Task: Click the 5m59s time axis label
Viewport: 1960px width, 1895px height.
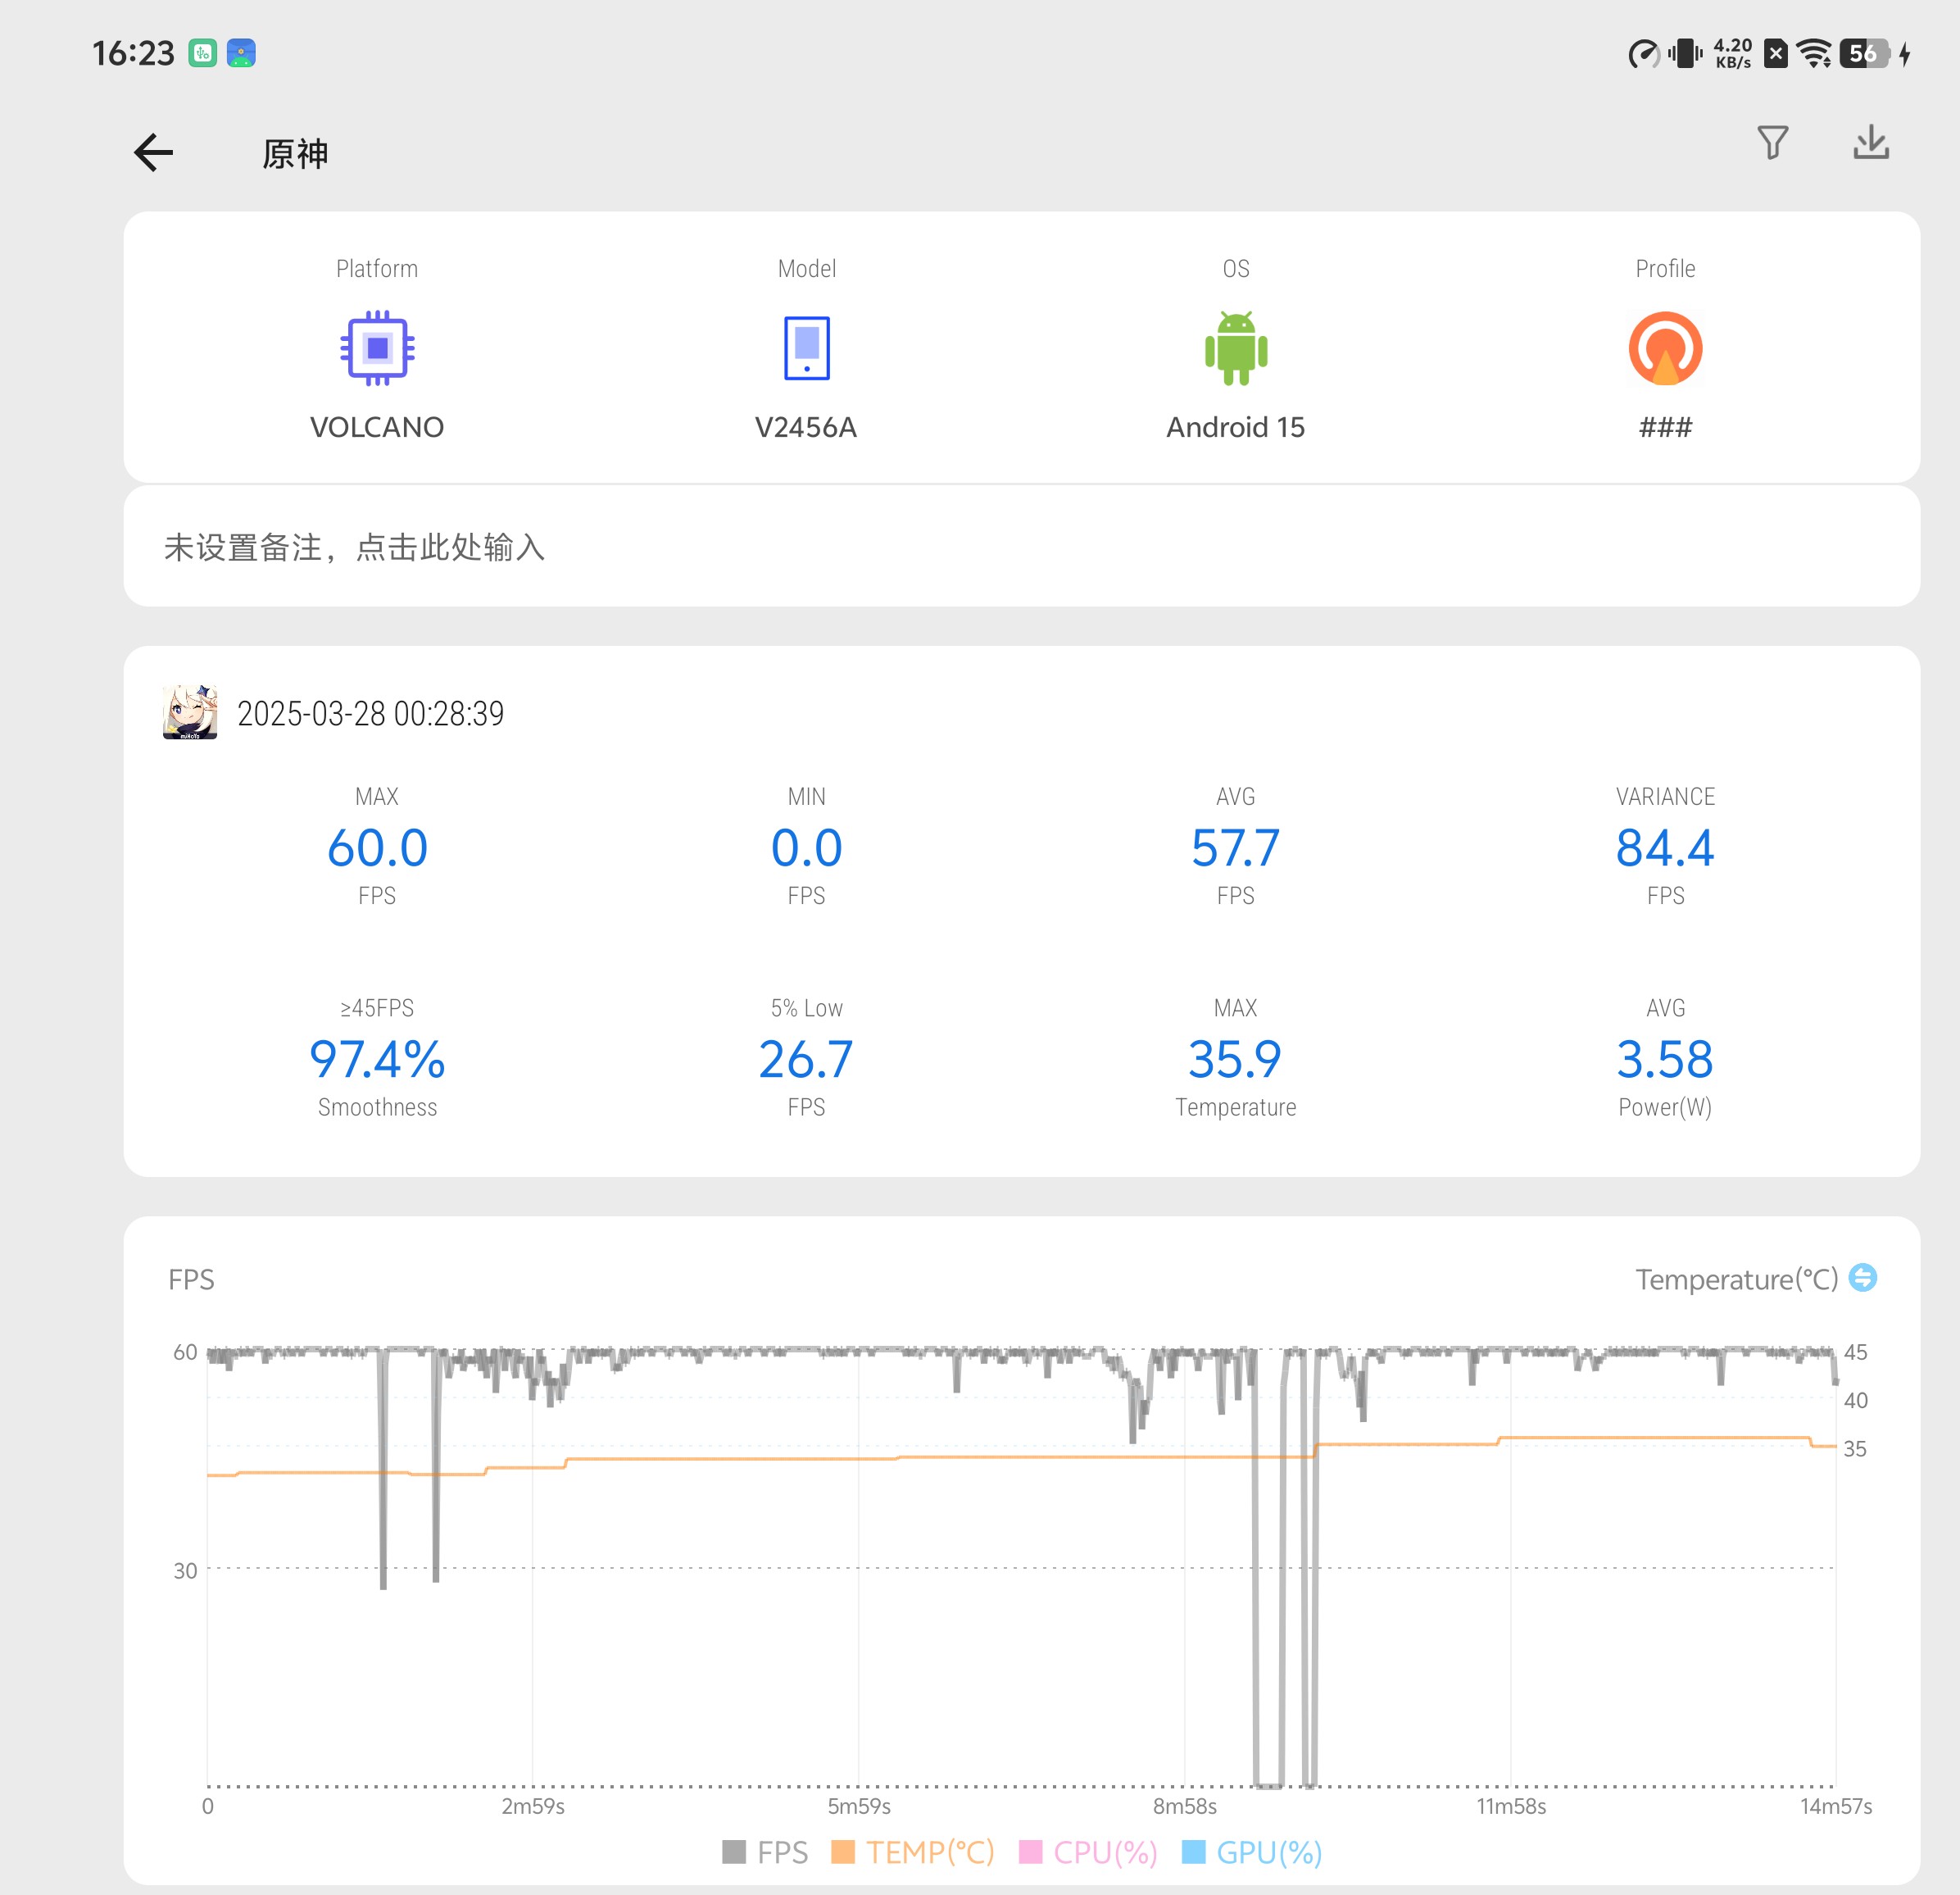Action: 859,1806
